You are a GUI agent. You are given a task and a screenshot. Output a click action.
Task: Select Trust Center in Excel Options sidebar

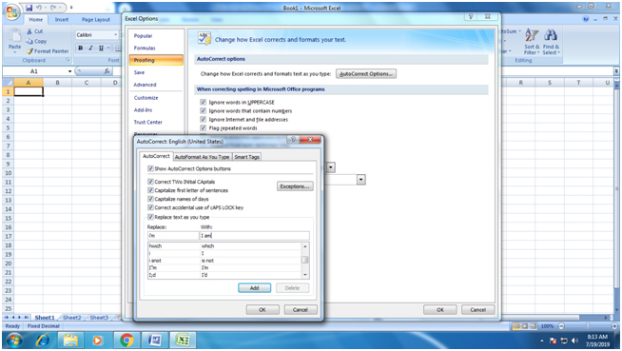[148, 122]
